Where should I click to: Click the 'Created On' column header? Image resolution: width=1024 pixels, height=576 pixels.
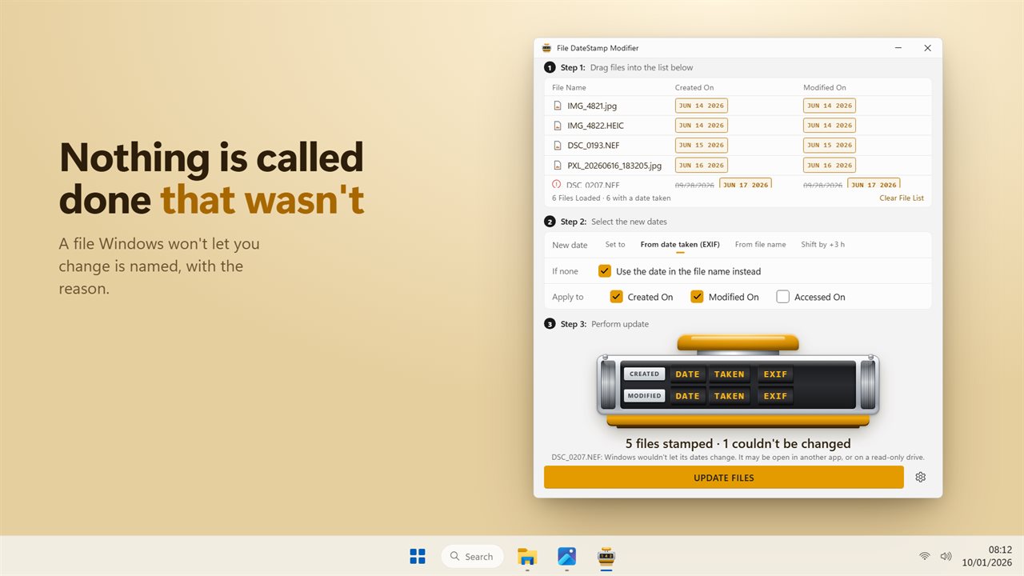point(694,88)
